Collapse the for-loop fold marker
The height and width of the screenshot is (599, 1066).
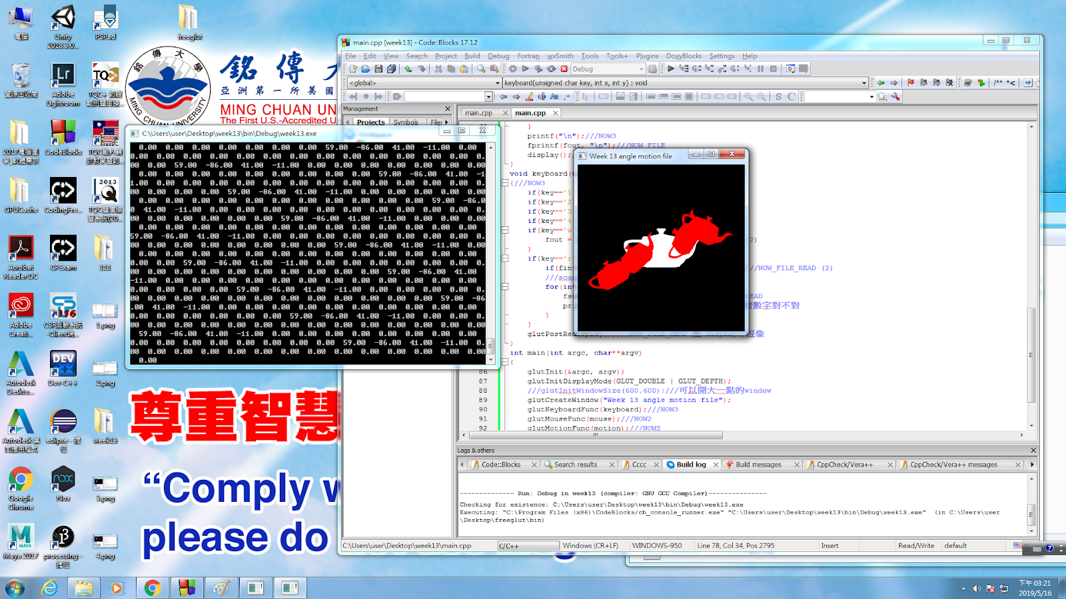[504, 287]
